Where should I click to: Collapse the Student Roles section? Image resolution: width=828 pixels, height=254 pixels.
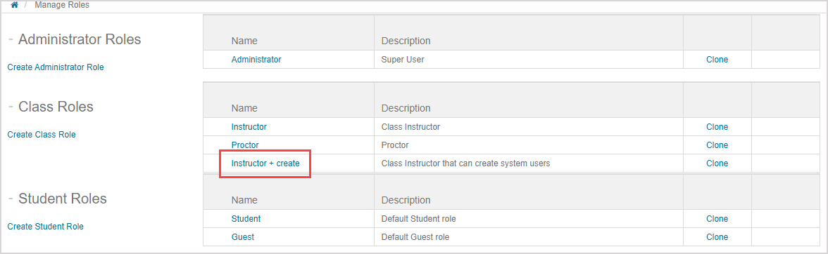(11, 199)
